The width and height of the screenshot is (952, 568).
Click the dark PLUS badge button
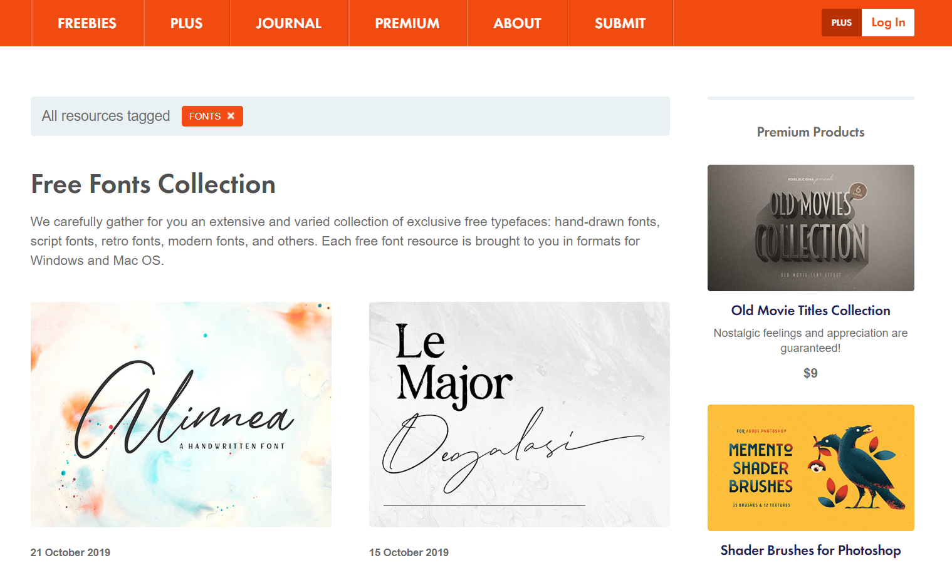tap(842, 23)
